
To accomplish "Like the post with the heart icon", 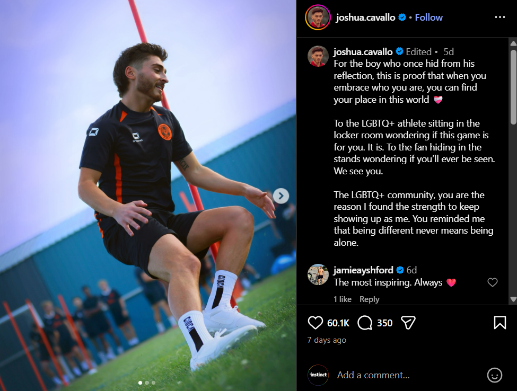I will [315, 323].
